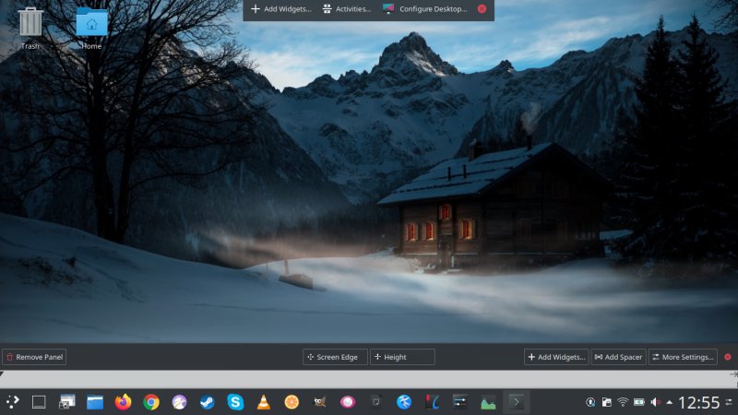
Task: Launch Steam from the panel
Action: point(208,402)
